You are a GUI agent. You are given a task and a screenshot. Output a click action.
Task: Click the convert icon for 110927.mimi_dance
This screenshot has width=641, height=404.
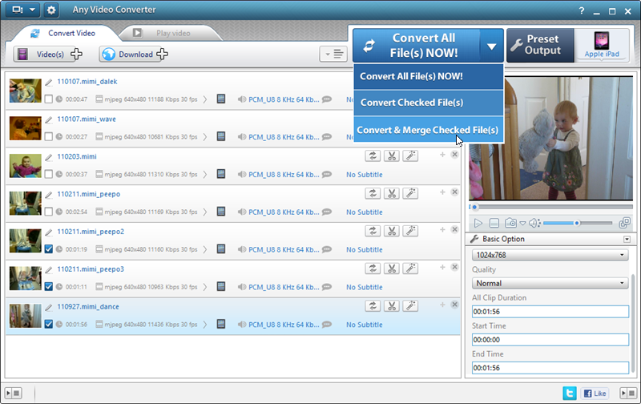pos(373,306)
